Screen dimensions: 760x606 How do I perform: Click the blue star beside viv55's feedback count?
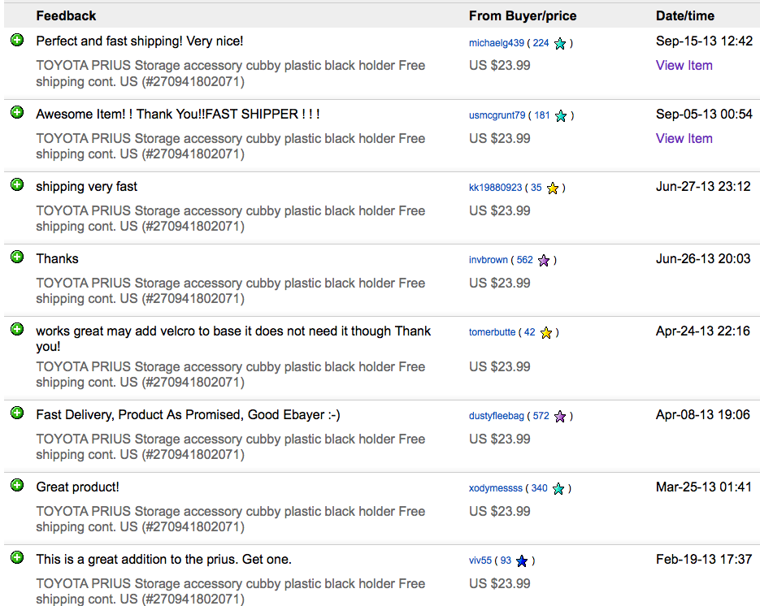coord(522,561)
